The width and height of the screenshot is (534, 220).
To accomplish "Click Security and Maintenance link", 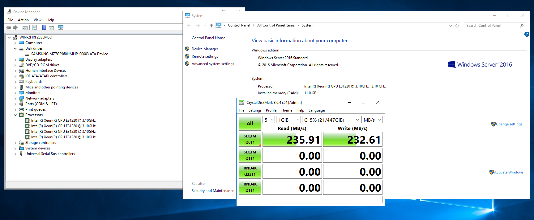I will 213,191.
